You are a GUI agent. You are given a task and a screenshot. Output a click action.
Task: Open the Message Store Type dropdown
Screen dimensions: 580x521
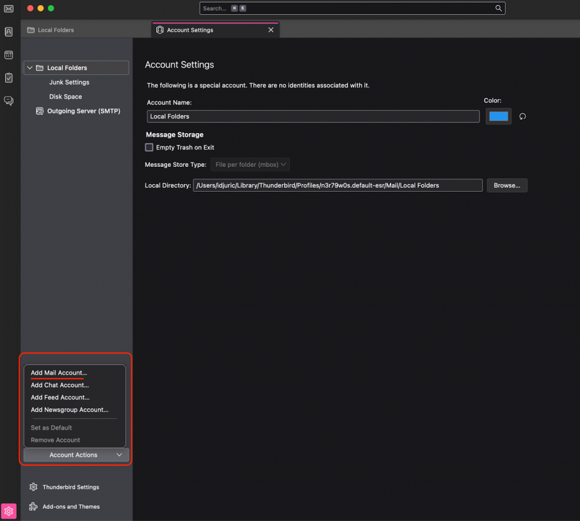point(250,164)
